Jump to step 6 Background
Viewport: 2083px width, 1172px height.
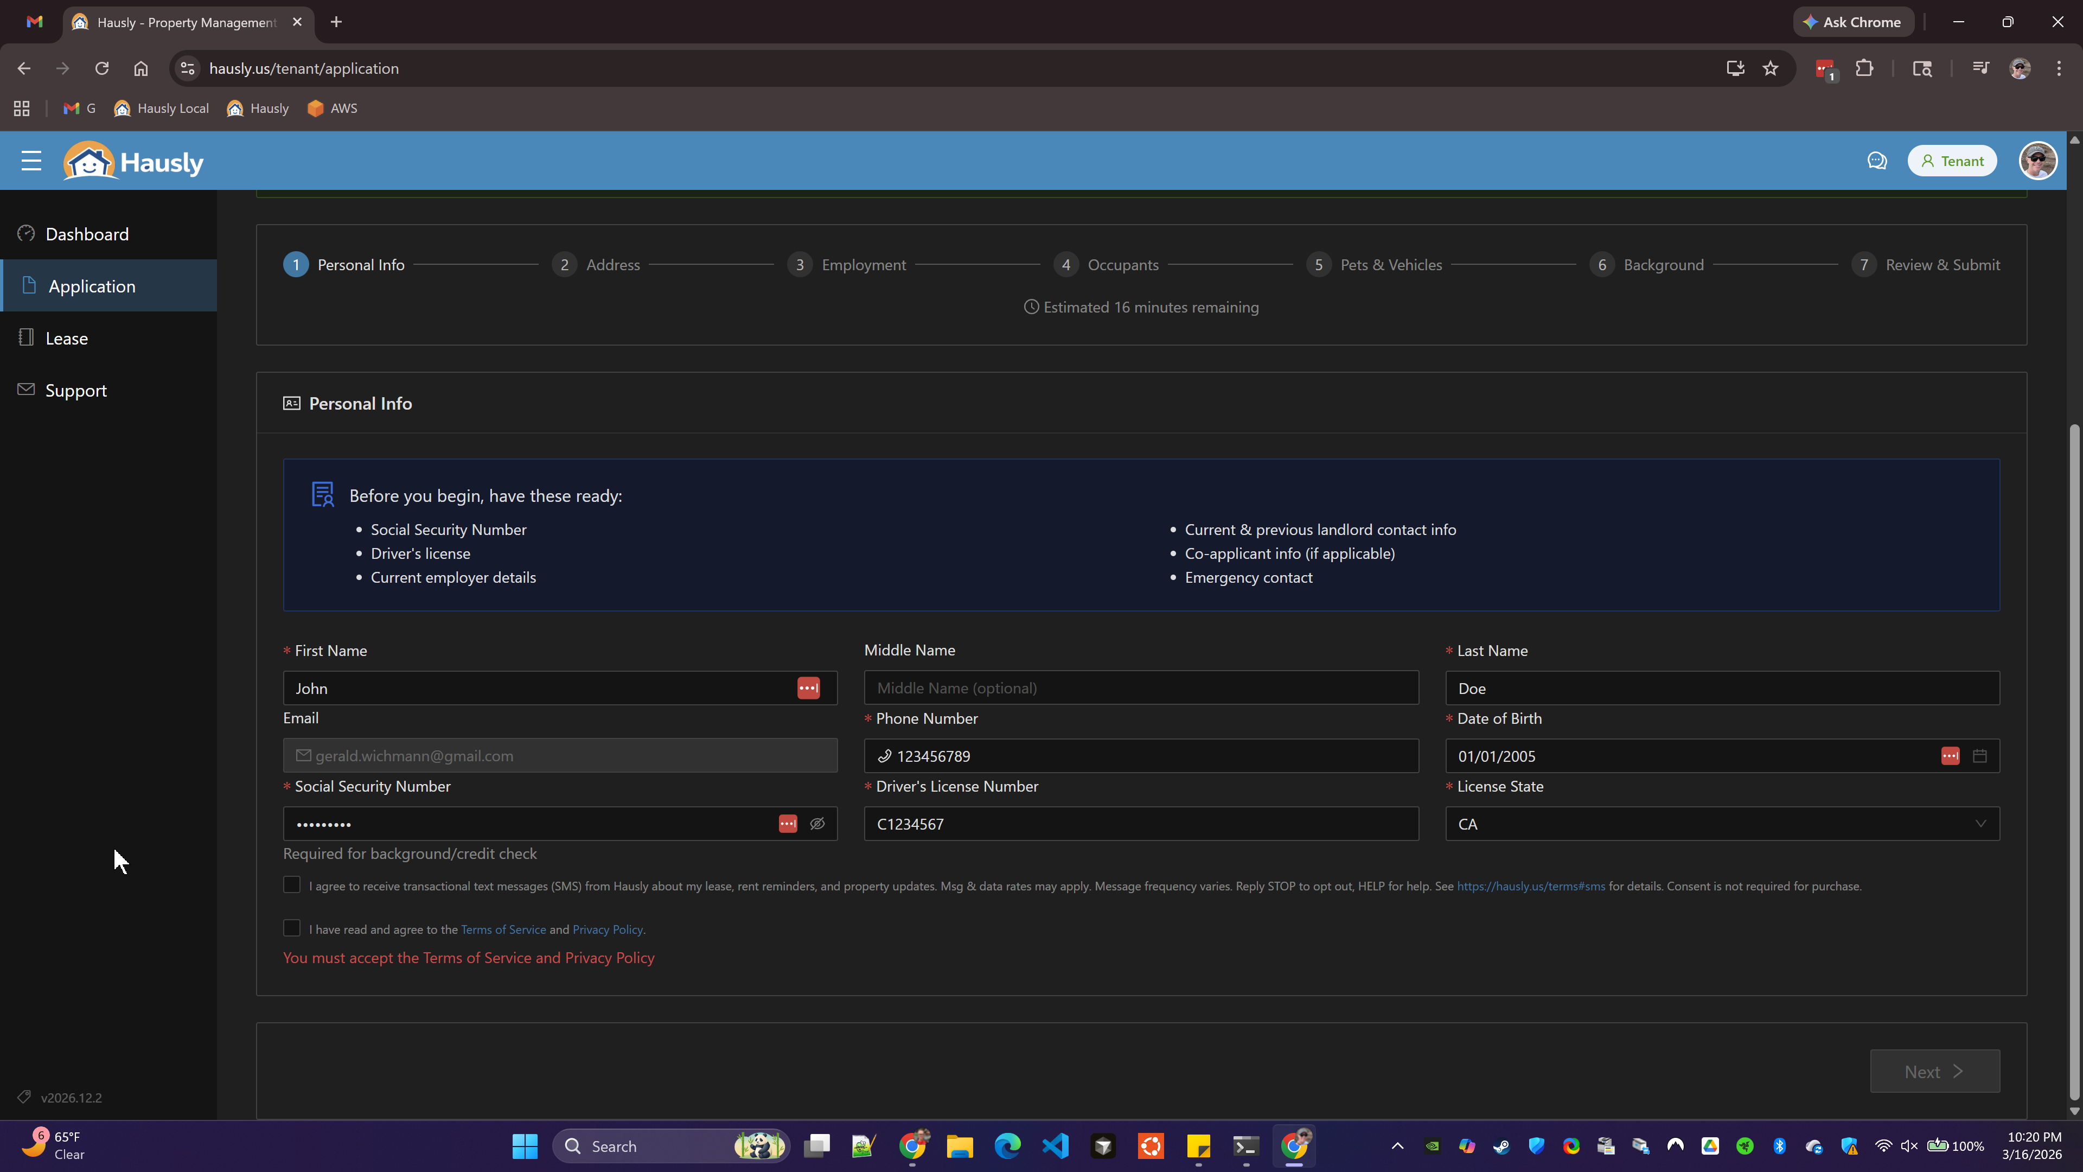pyautogui.click(x=1646, y=264)
